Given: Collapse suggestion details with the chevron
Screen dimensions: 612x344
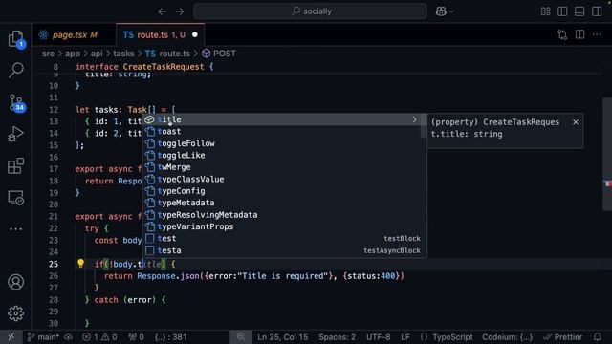Looking at the screenshot, I should [x=414, y=119].
